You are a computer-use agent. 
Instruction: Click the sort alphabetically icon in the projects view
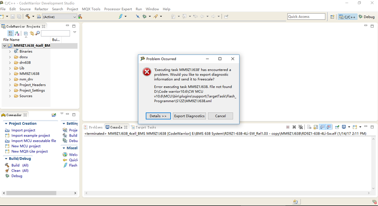(17, 33)
